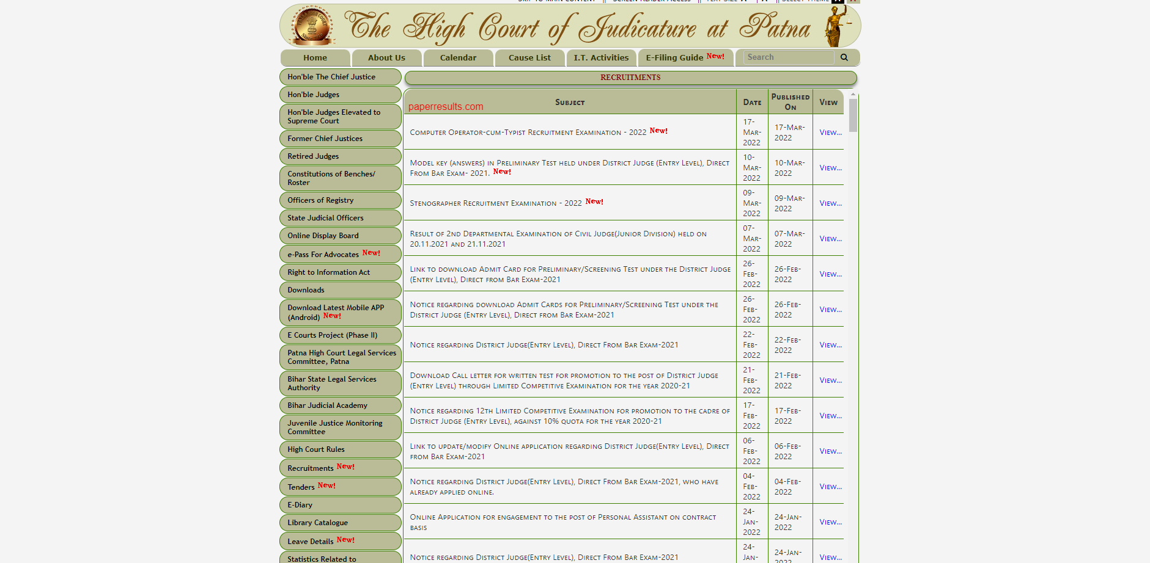This screenshot has width=1150, height=563.
Task: Open Juvenile Justice Monitoring Committee link
Action: [340, 427]
